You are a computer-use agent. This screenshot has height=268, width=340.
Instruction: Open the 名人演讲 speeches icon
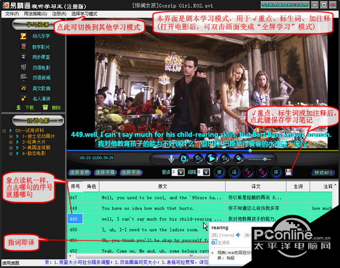pyautogui.click(x=23, y=99)
